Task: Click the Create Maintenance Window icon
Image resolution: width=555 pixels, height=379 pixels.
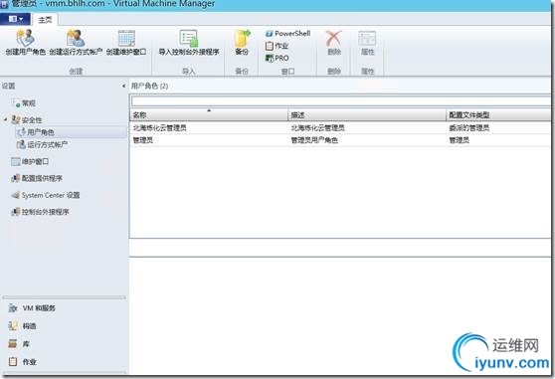Action: click(126, 38)
